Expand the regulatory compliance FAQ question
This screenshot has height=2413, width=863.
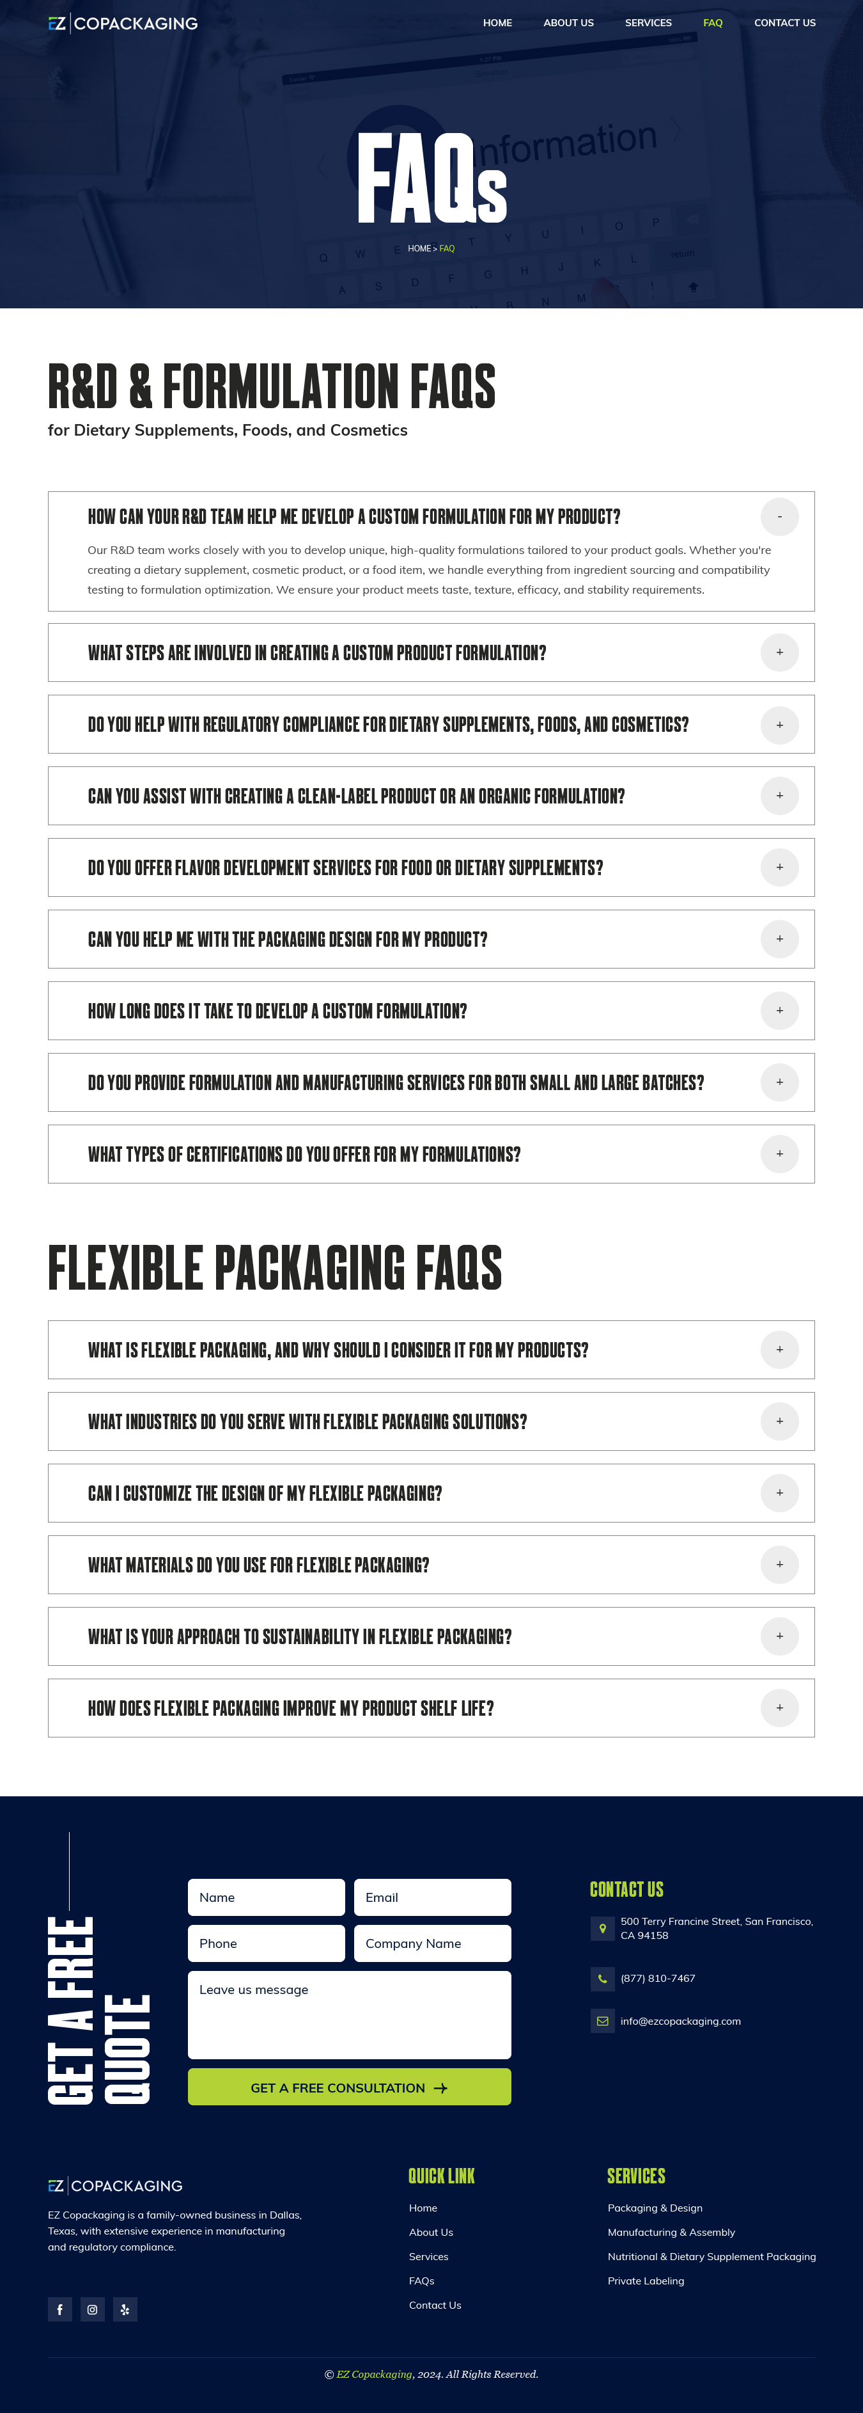pos(779,725)
